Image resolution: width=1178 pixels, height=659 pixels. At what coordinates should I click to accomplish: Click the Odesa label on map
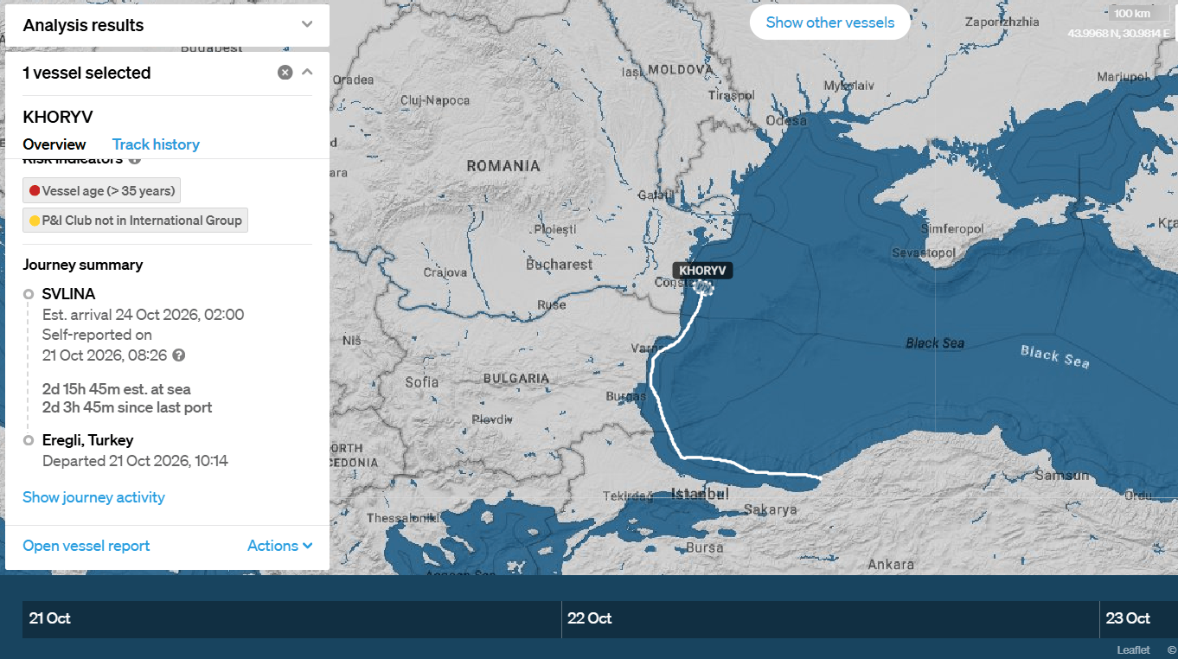coord(786,121)
